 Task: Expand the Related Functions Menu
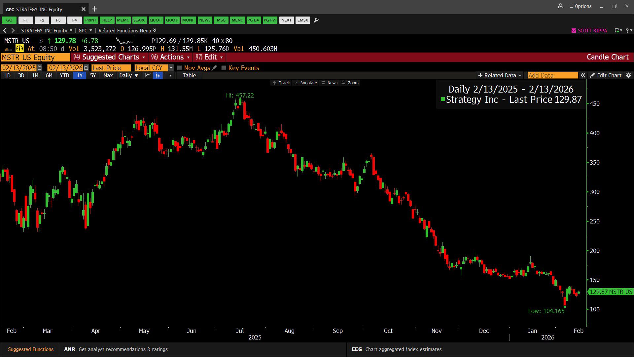coord(127,30)
